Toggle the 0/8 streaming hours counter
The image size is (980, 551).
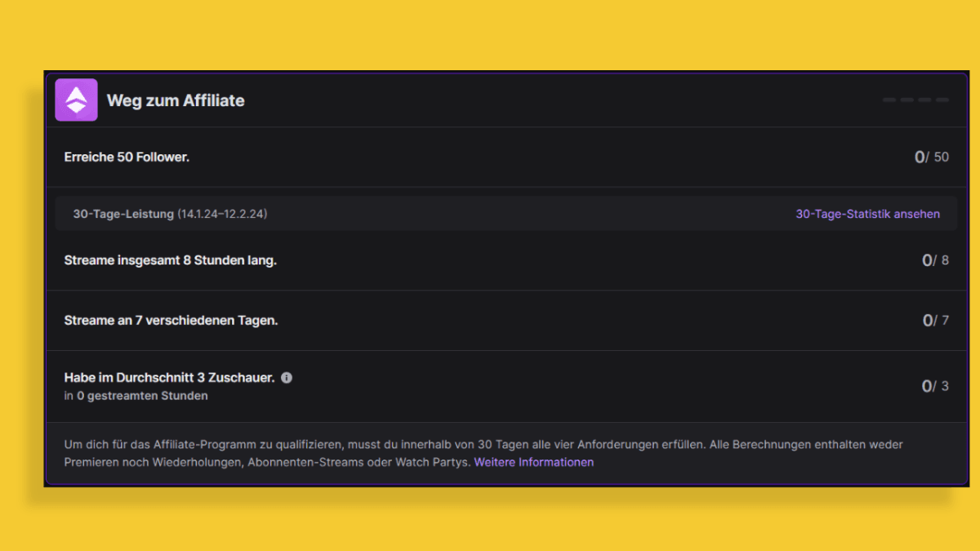[x=935, y=260]
